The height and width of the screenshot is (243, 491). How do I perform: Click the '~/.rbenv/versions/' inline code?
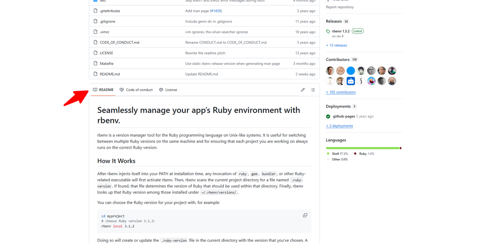pyautogui.click(x=219, y=192)
